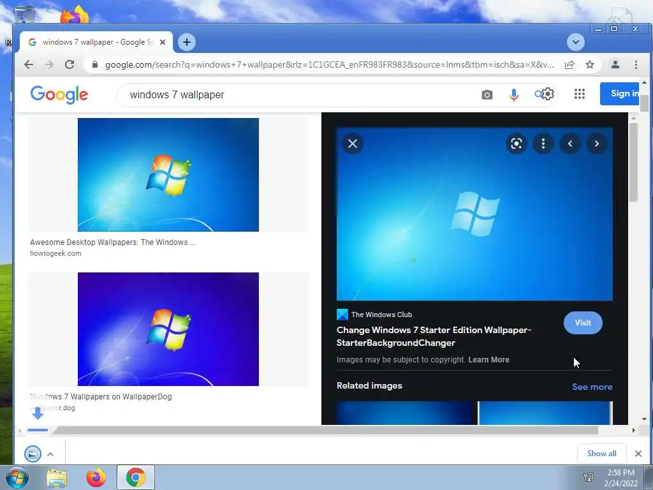The image size is (653, 490).
Task: Open the howtogeek Windows wallpaper thumbnail
Action: pyautogui.click(x=168, y=175)
